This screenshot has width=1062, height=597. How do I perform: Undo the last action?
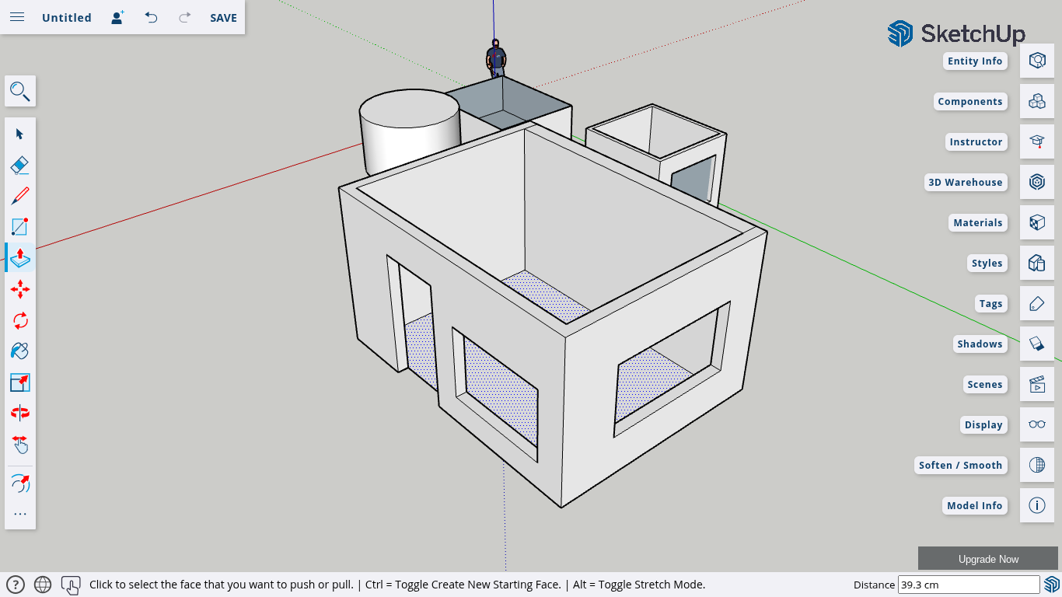151,18
